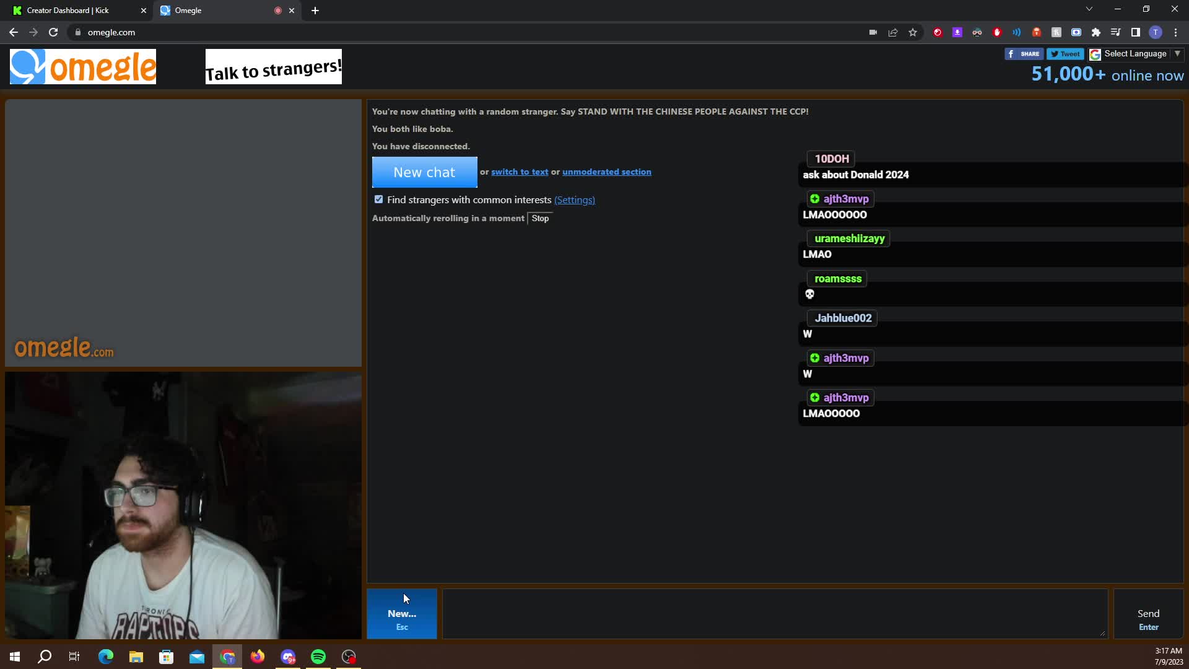Open the Extensions puzzle icon
The image size is (1189, 669).
[x=1096, y=32]
